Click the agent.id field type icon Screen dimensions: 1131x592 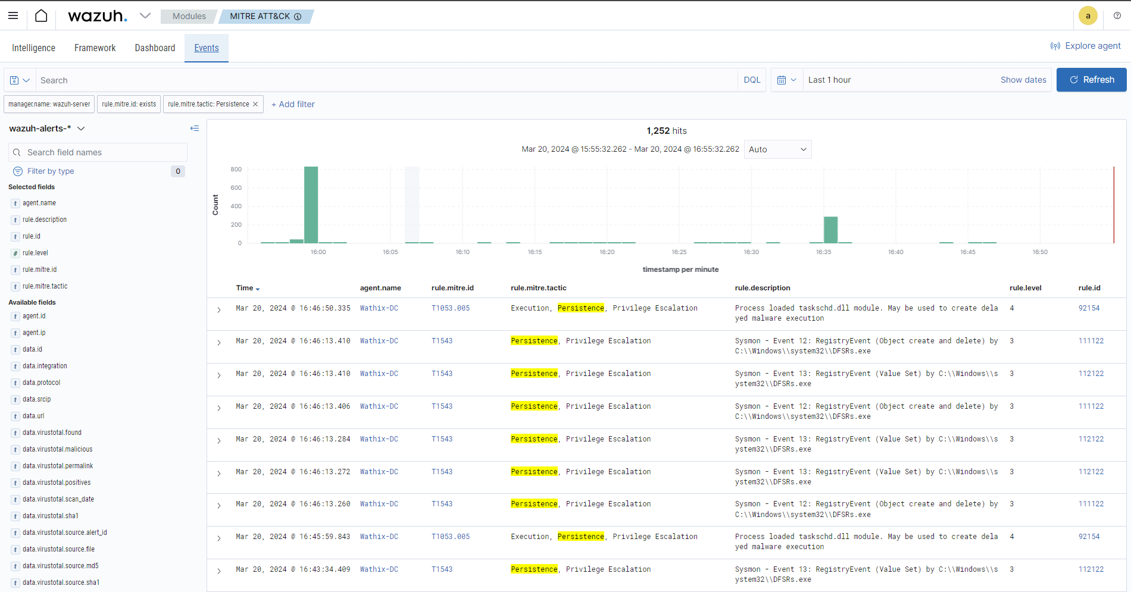coord(15,317)
